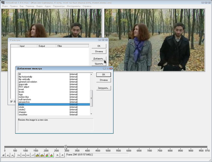This screenshot has width=212, height=162.
Task: Click the Stop playback icon
Action: pyautogui.click(x=4, y=155)
